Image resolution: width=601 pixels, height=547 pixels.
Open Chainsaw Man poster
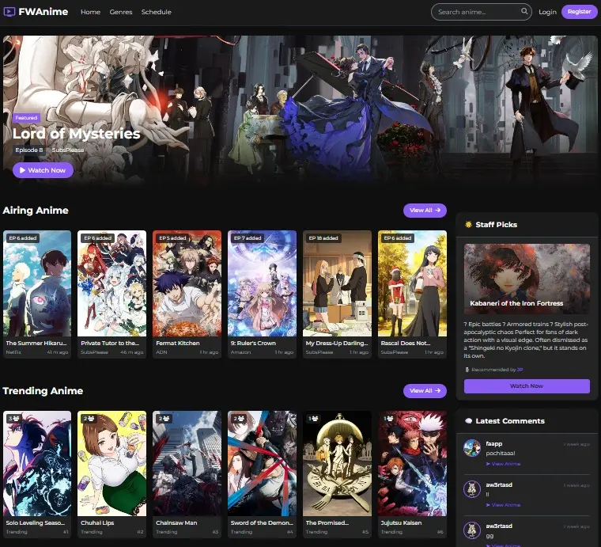187,463
